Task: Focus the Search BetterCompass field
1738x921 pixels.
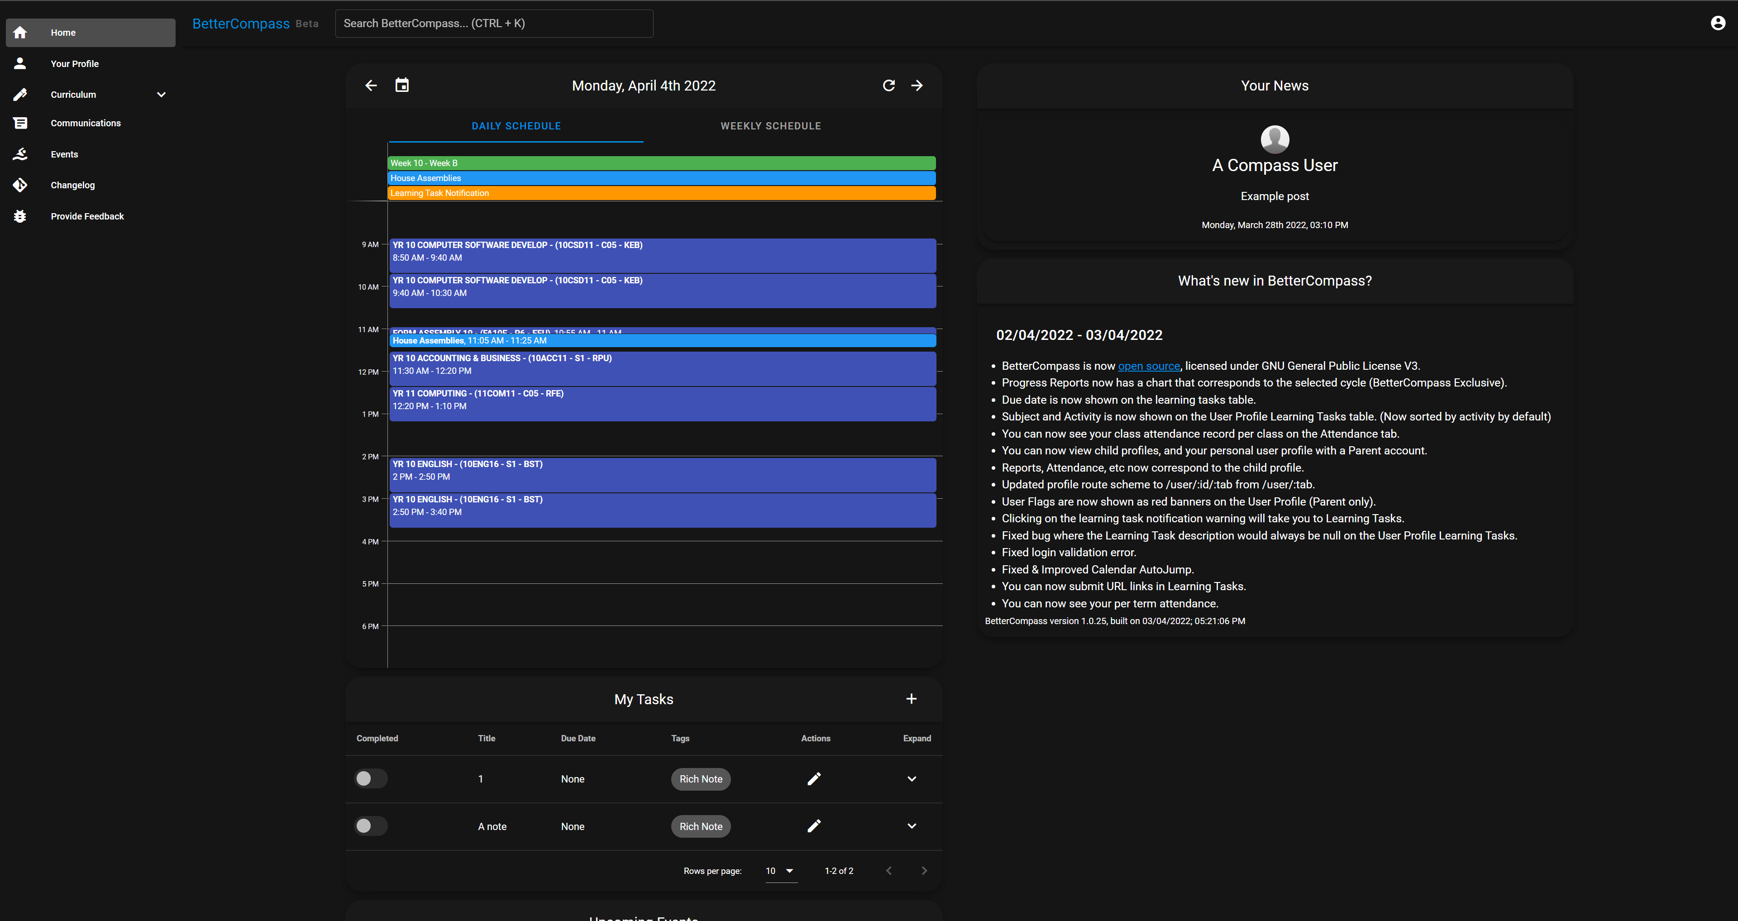Action: click(x=494, y=24)
